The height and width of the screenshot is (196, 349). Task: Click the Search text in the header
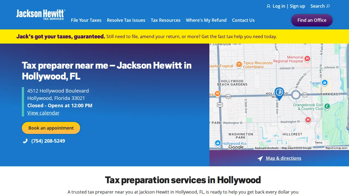pos(318,6)
